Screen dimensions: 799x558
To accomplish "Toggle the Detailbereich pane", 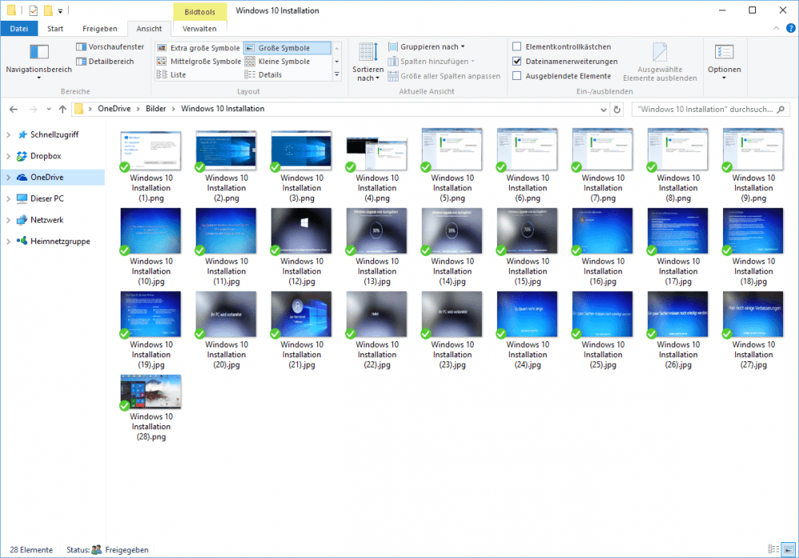I will (105, 62).
